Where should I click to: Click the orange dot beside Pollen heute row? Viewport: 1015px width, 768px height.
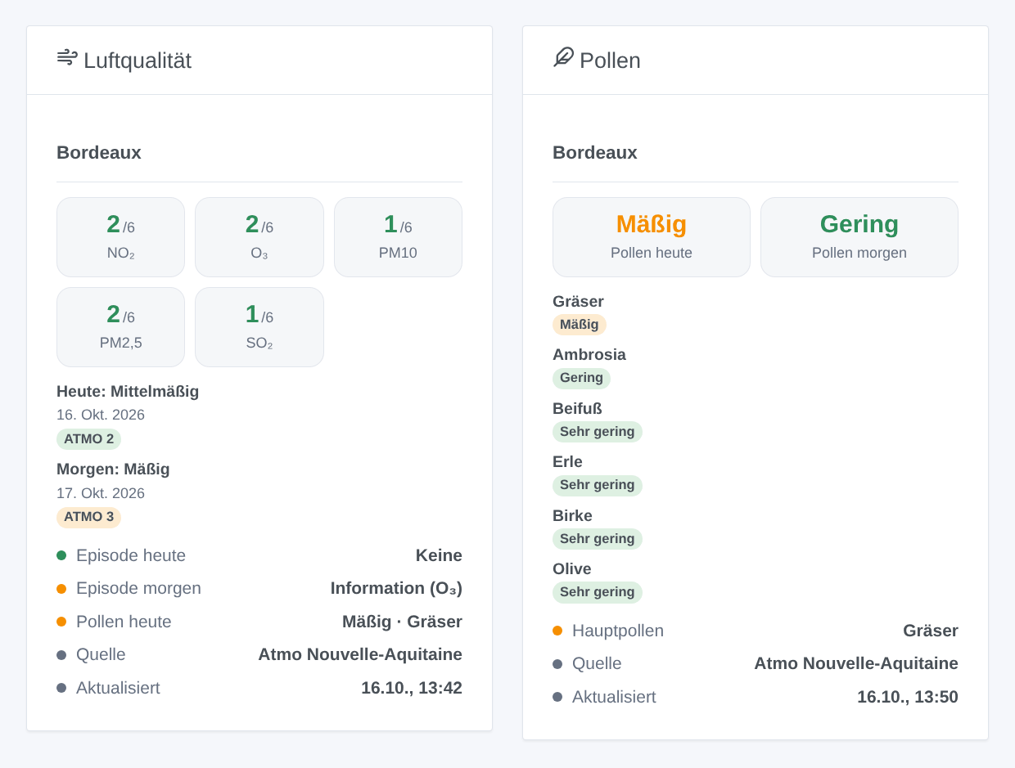[x=61, y=622]
